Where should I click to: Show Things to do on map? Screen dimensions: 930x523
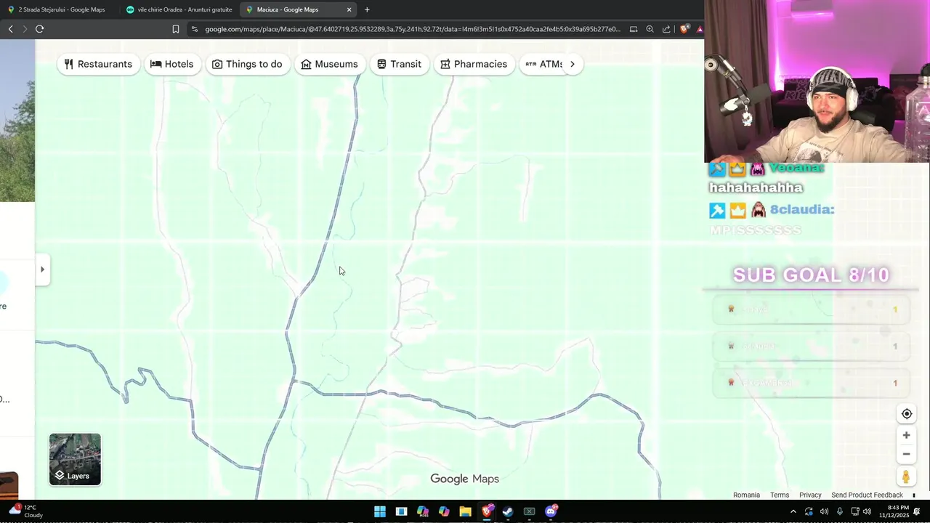247,64
